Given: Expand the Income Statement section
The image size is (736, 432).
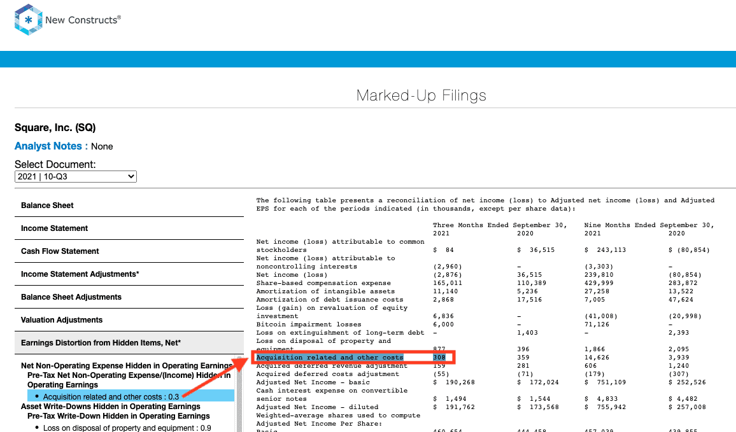Looking at the screenshot, I should click(129, 228).
